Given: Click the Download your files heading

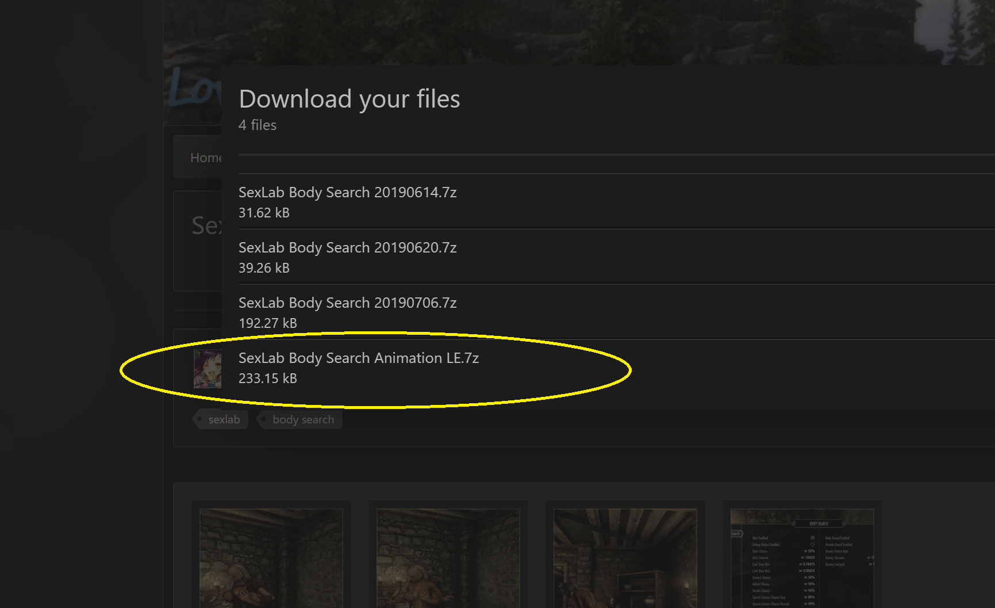Looking at the screenshot, I should point(349,99).
